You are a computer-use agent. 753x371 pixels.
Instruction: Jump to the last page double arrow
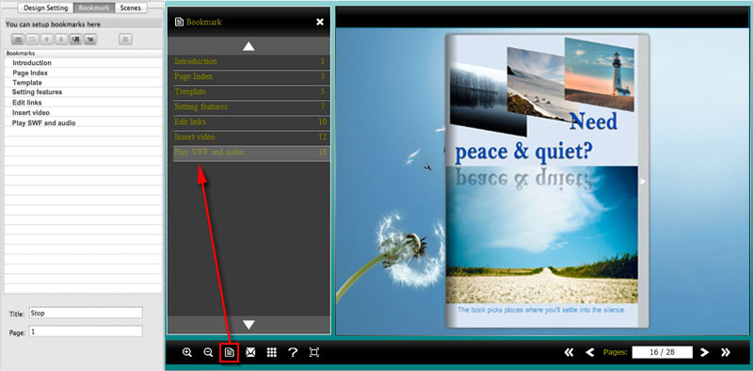pos(726,352)
